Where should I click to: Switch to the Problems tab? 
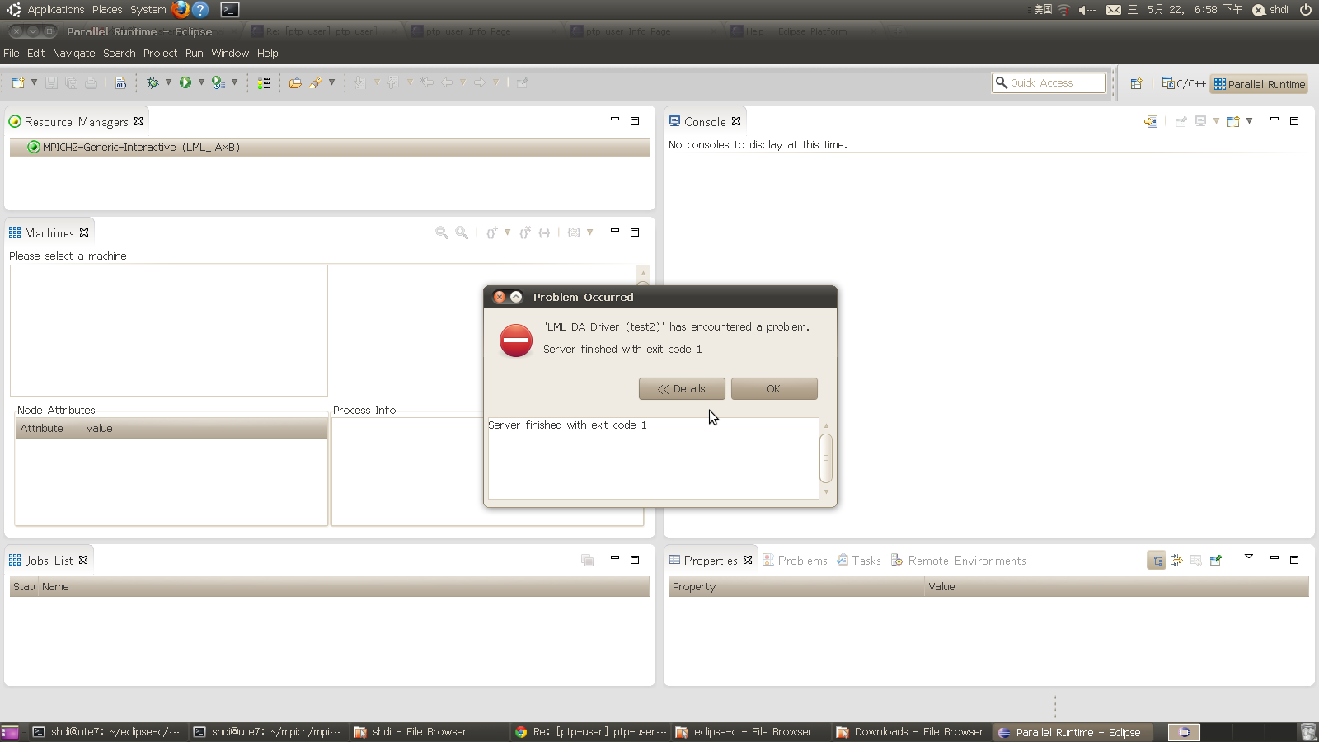coord(795,561)
